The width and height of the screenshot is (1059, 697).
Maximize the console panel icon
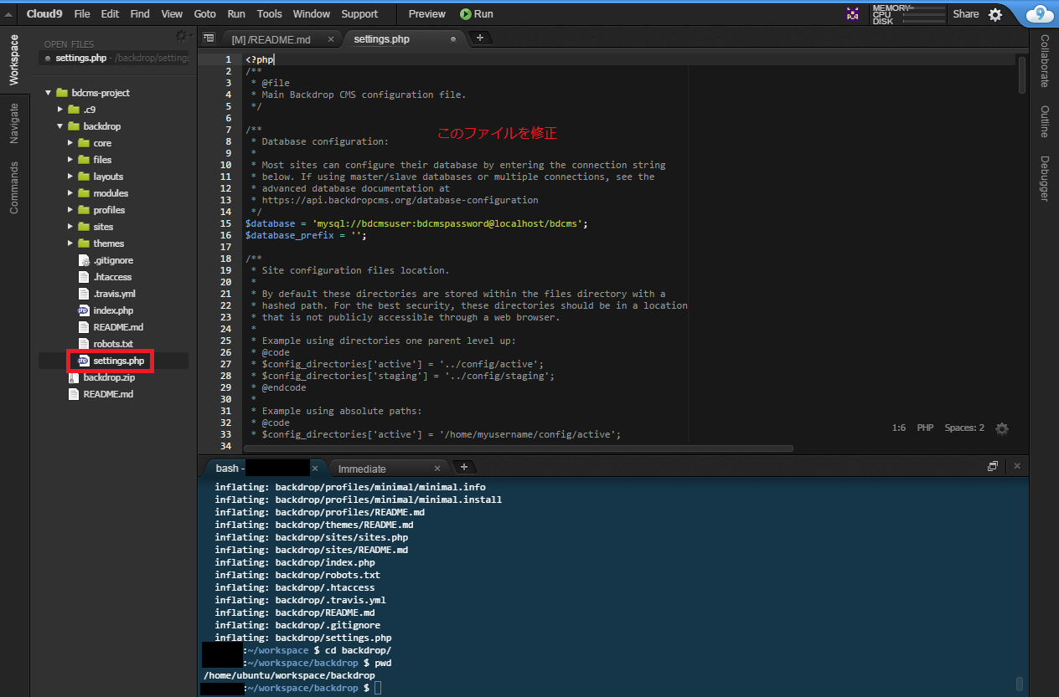(993, 466)
